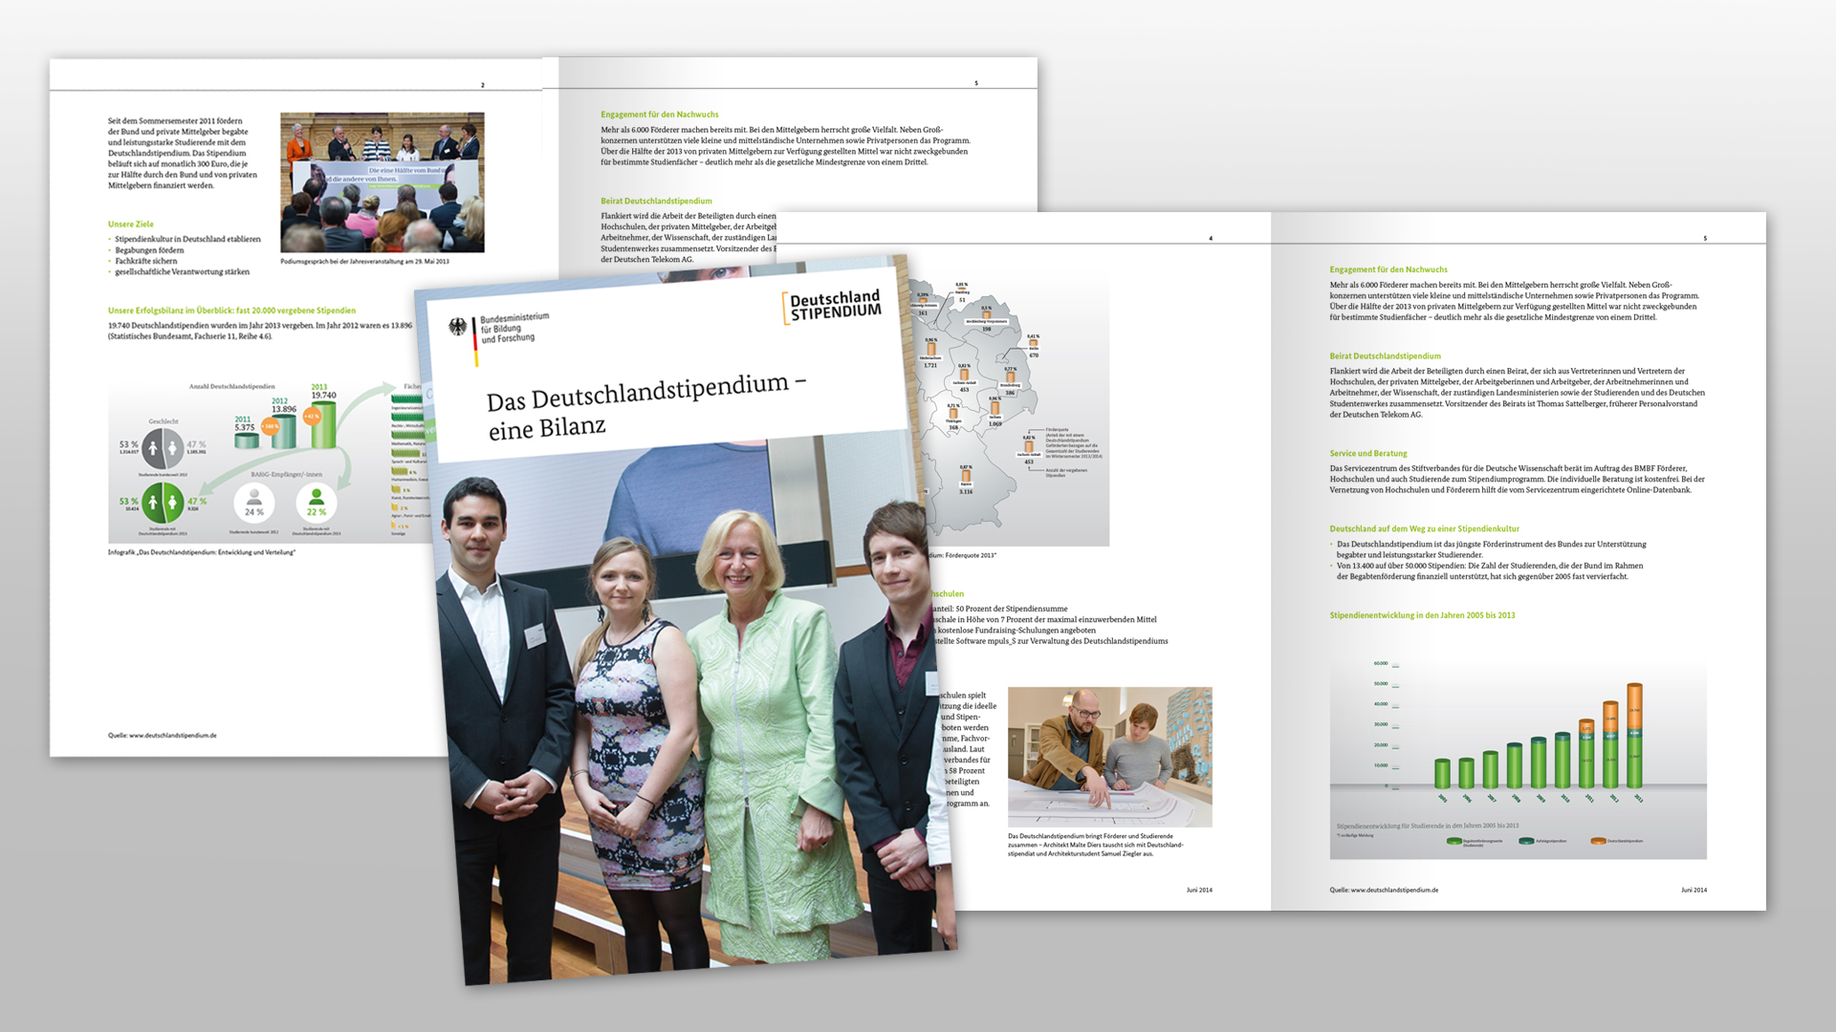Click the Mecklenburg-Vorpommern marker showing 198
Viewport: 1836px width, 1032px height.
(x=986, y=319)
